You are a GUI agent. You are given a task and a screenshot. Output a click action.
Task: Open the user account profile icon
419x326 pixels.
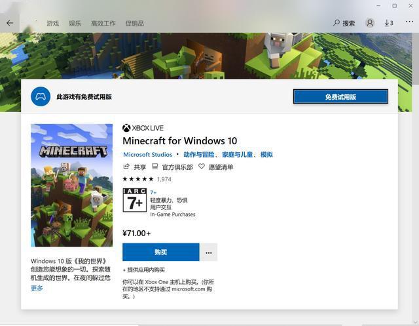370,23
